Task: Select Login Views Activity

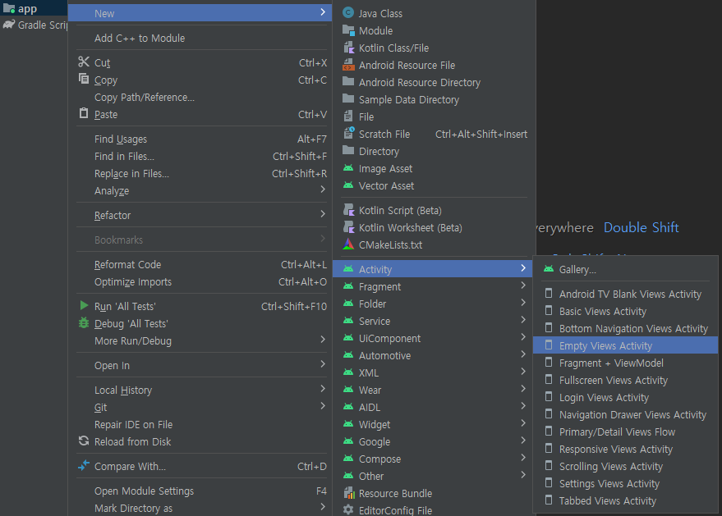Action: (625, 397)
